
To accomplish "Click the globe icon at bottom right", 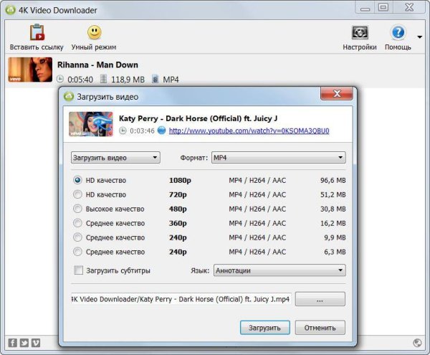I will tap(417, 343).
